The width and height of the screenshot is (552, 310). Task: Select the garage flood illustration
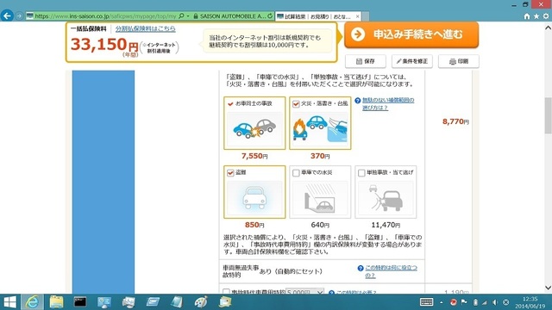(320, 197)
